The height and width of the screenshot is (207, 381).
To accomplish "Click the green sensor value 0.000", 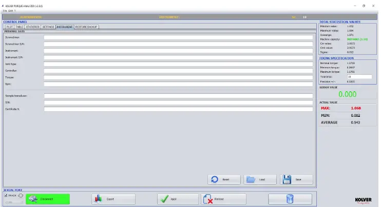I will coord(347,94).
